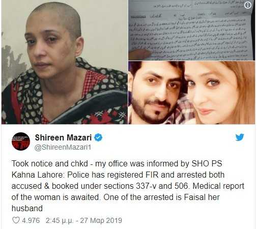Like the tweet with the heart icon
This screenshot has width=257, height=229.
click(16, 220)
